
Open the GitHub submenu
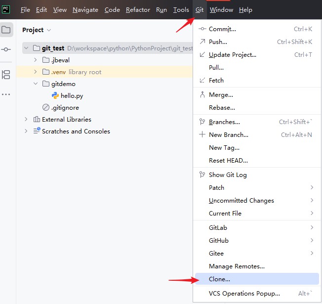pyautogui.click(x=257, y=240)
